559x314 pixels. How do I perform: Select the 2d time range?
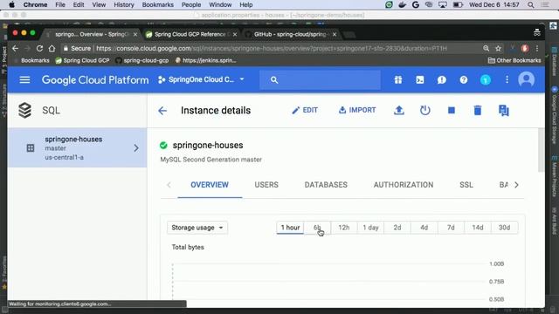(x=397, y=228)
